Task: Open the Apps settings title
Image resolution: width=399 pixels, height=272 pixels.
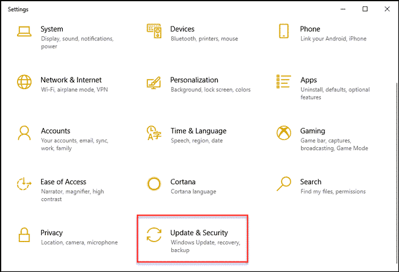Action: tap(309, 80)
